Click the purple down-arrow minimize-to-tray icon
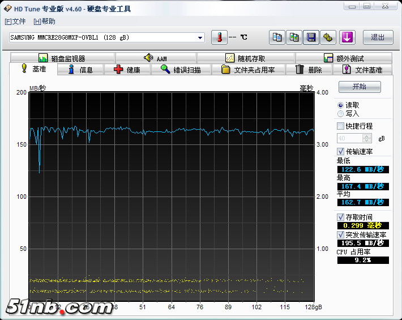The height and width of the screenshot is (320, 402). (x=347, y=37)
